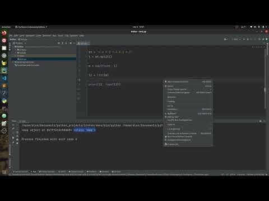Image resolution: width=269 pixels, height=201 pixels.
Task: Open Refactor submenu in context menu
Action: (188, 97)
